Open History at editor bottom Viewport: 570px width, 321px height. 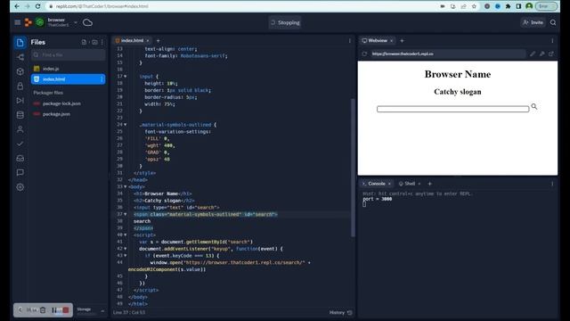pos(340,312)
